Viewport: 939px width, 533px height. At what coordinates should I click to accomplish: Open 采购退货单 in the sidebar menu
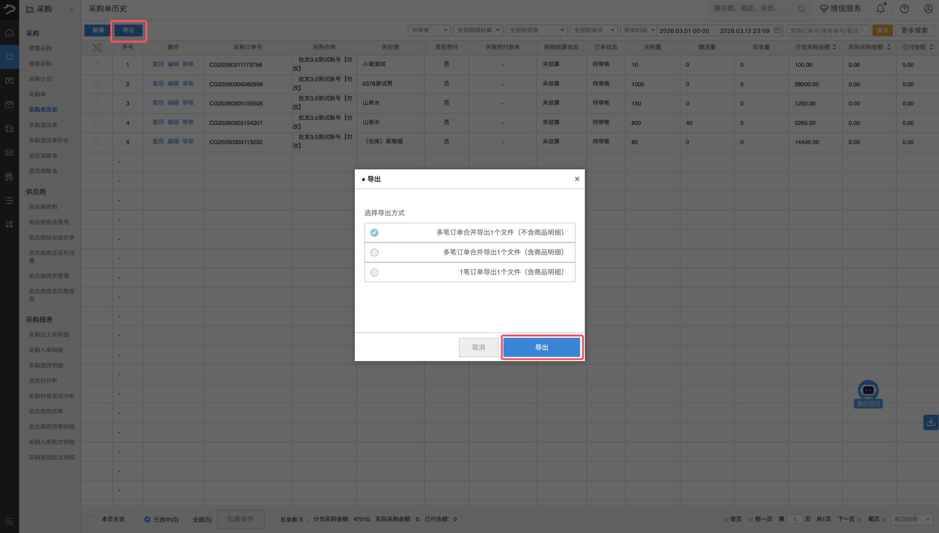tap(43, 125)
